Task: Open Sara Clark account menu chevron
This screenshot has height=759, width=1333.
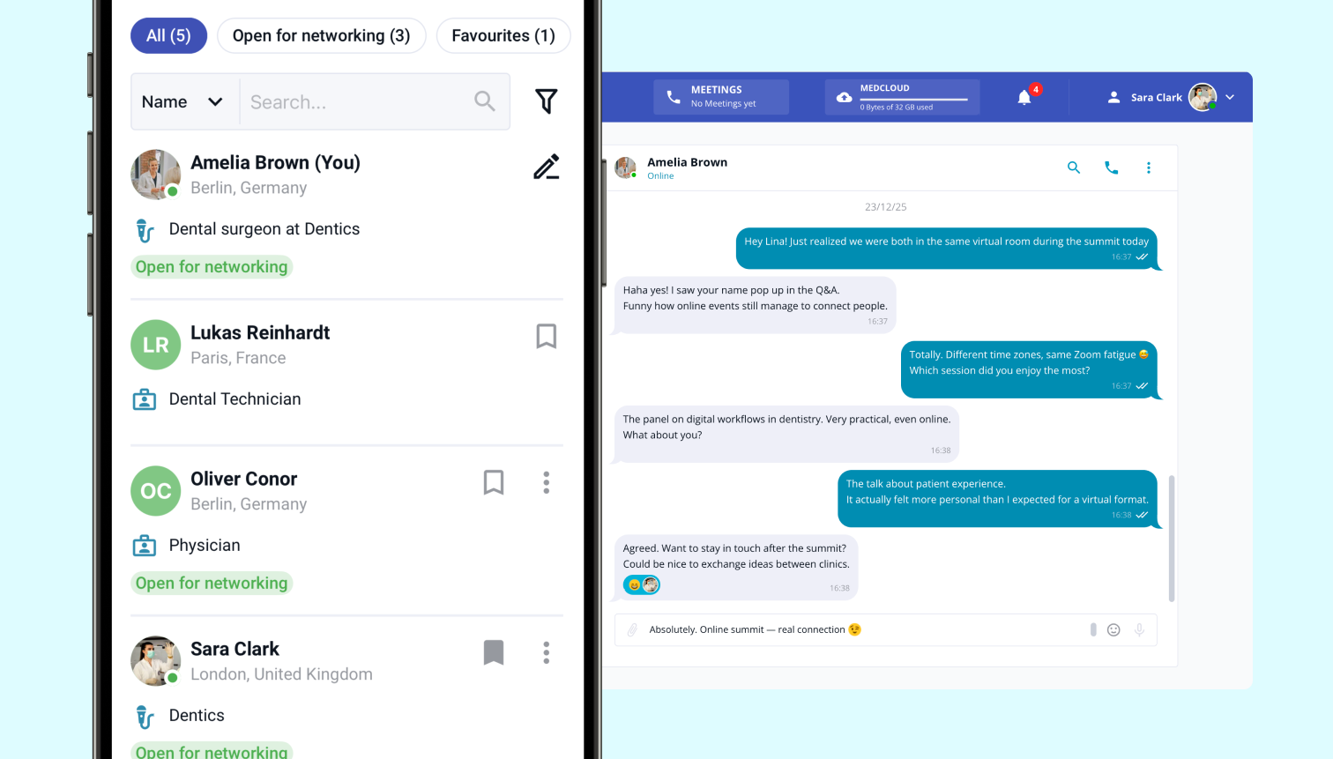Action: tap(1230, 97)
